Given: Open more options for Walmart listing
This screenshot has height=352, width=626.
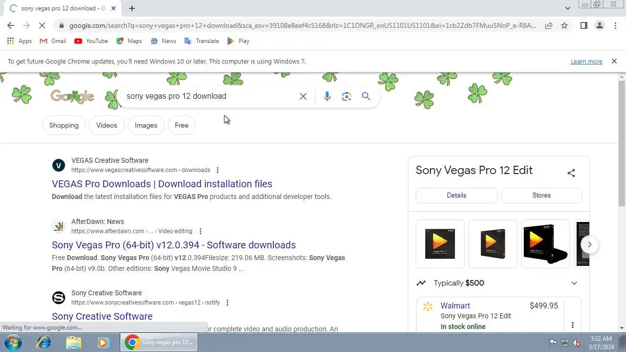Looking at the screenshot, I should tap(573, 325).
